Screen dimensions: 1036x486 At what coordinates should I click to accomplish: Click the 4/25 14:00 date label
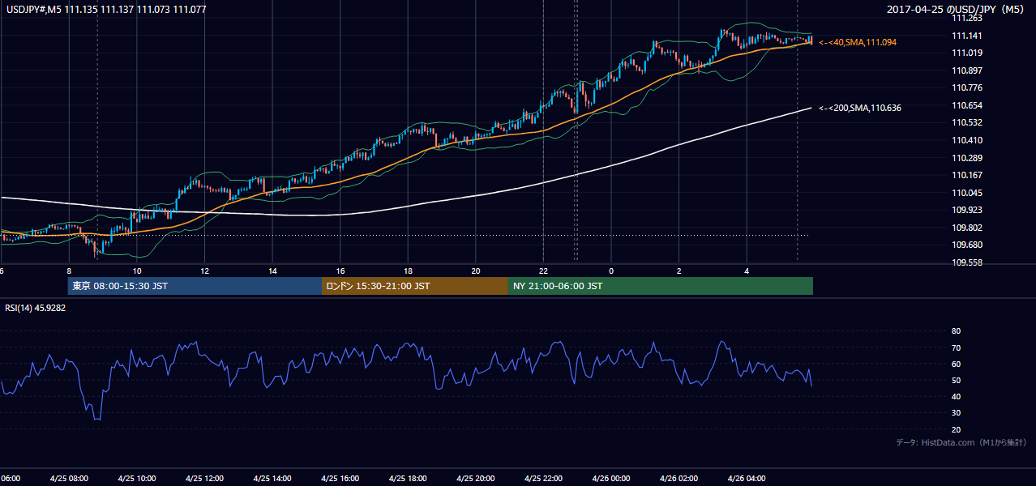(x=272, y=479)
